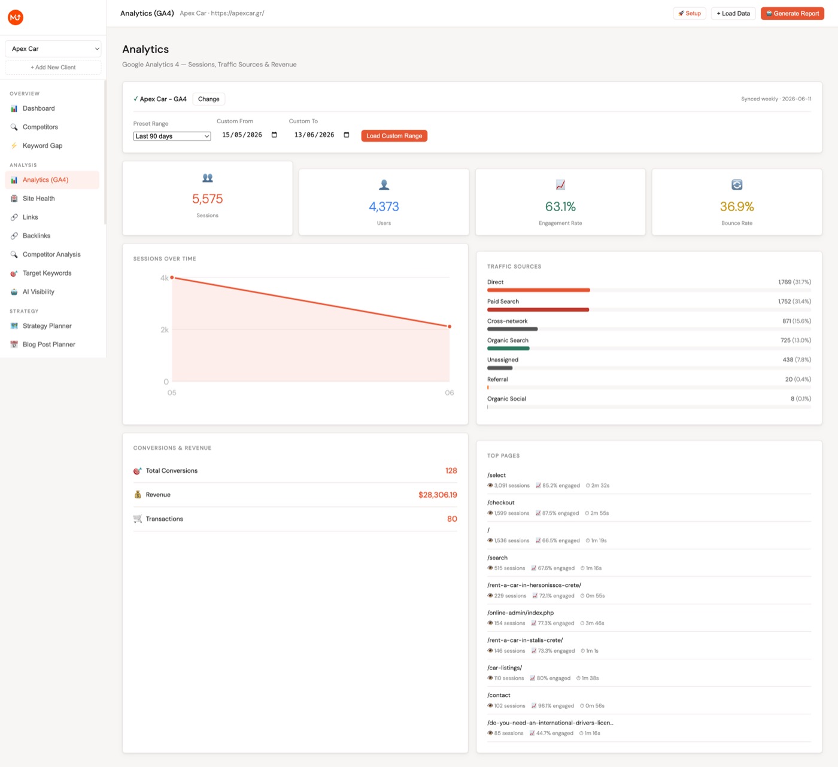Click the /online-admin/index.php page entry

[649, 617]
